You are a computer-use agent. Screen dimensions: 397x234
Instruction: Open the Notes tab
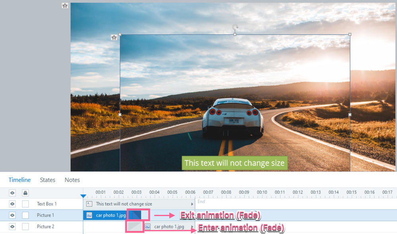pos(72,180)
